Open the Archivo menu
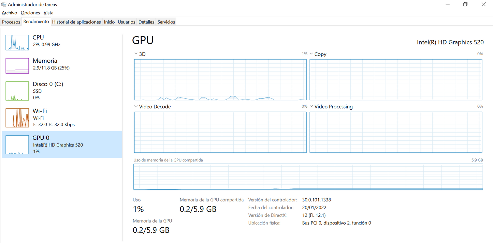 [9, 13]
